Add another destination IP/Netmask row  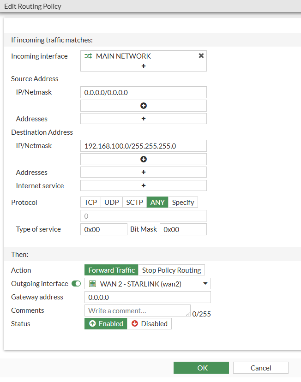coord(143,159)
